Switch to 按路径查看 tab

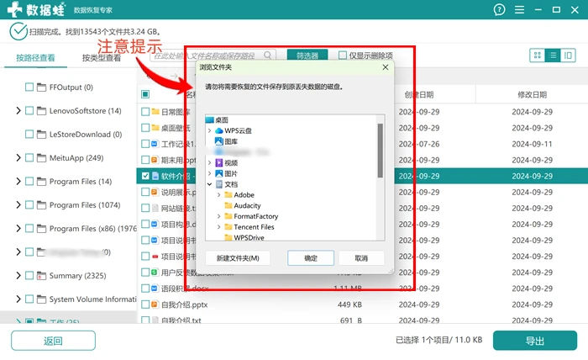(35, 58)
